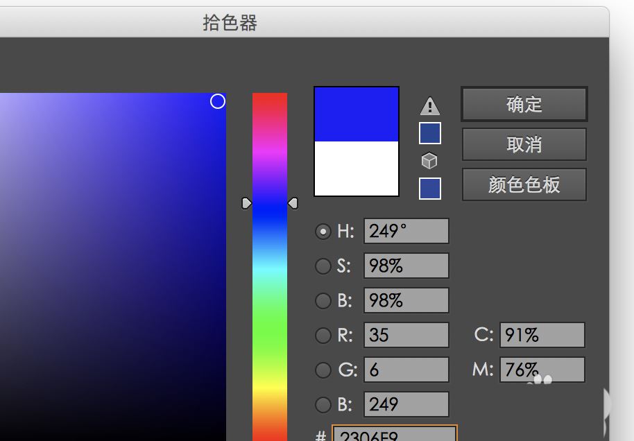Click the circular picker marker in the color field
634x441 pixels.
pos(218,101)
